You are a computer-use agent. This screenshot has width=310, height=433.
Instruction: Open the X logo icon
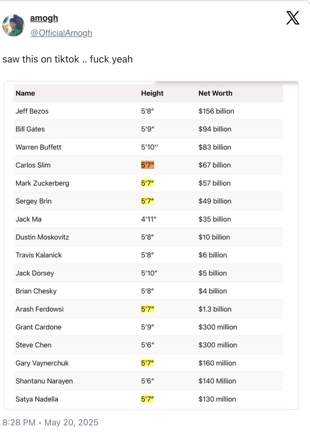(x=293, y=18)
